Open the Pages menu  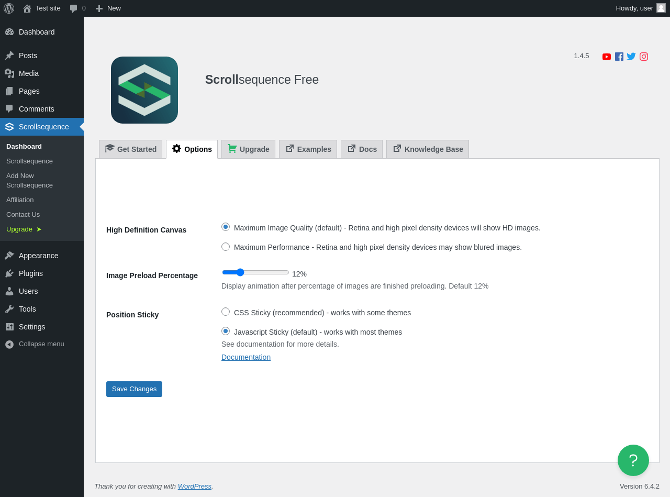click(42, 91)
